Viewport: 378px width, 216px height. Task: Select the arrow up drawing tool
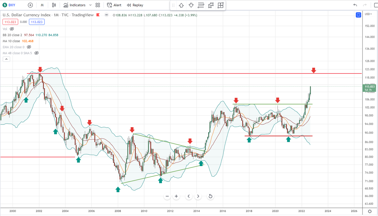(181, 5)
